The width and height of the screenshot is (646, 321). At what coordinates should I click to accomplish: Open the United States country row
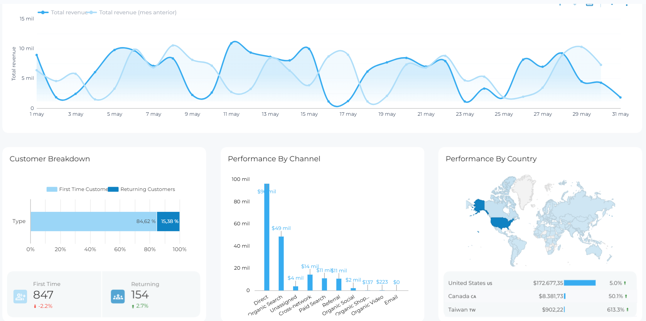[x=540, y=283]
